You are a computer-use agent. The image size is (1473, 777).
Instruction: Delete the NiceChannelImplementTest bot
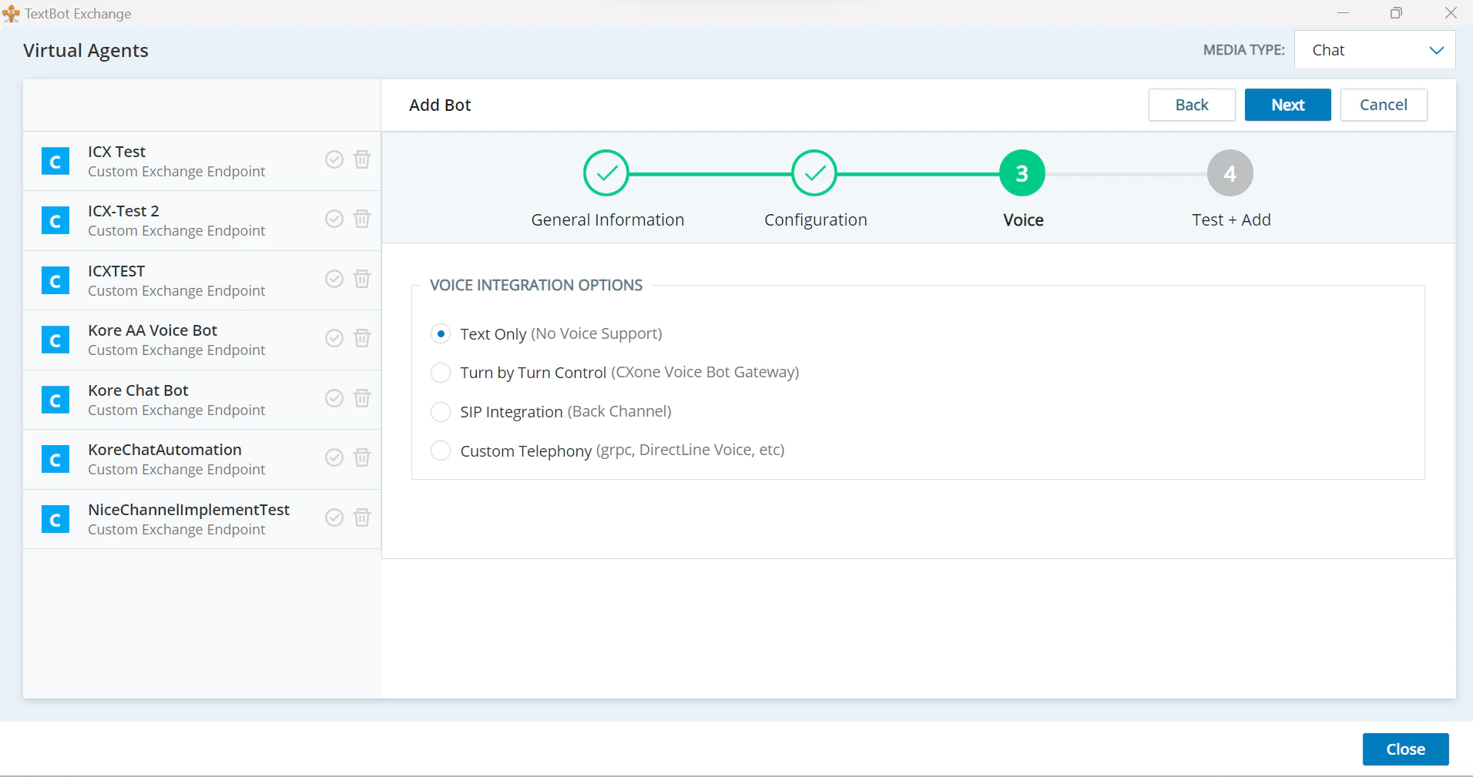pyautogui.click(x=361, y=517)
